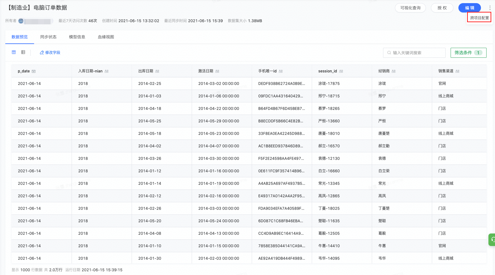495x275 pixels.
Task: Open the 筛选条件 filter button
Action: coord(468,53)
